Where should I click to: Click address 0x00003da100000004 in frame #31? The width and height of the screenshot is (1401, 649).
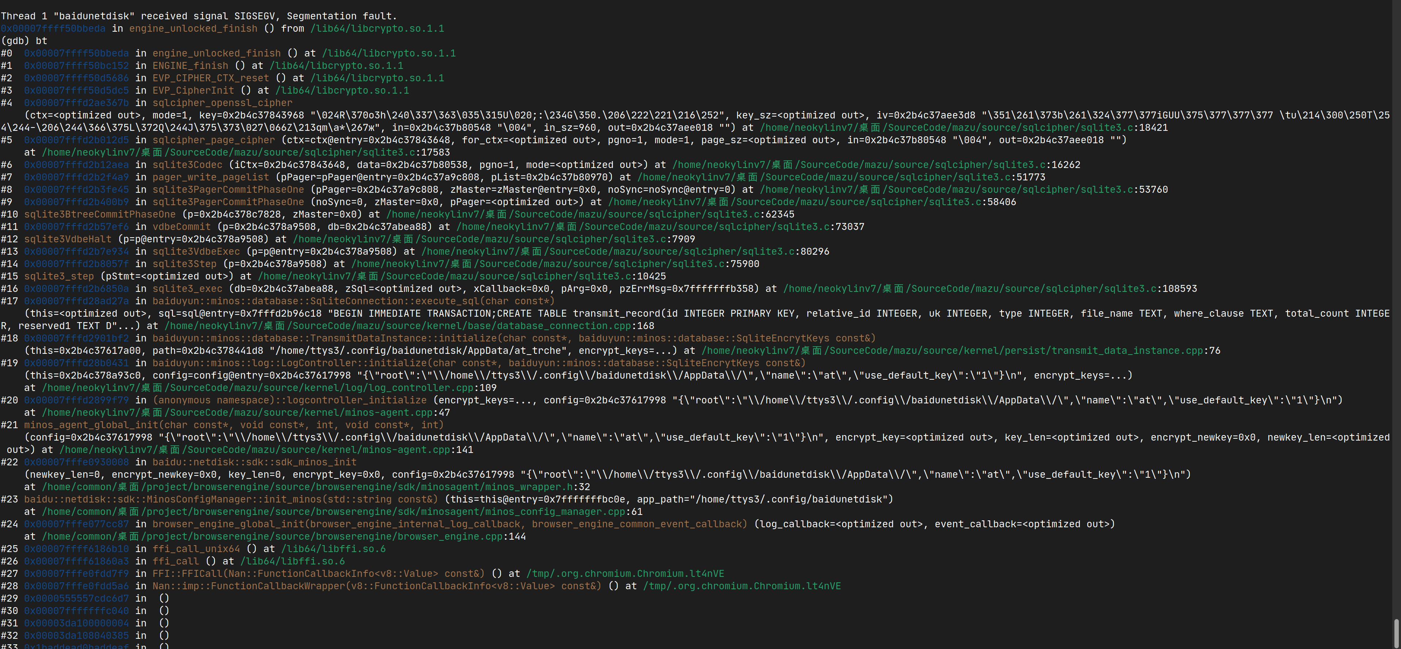click(x=76, y=623)
